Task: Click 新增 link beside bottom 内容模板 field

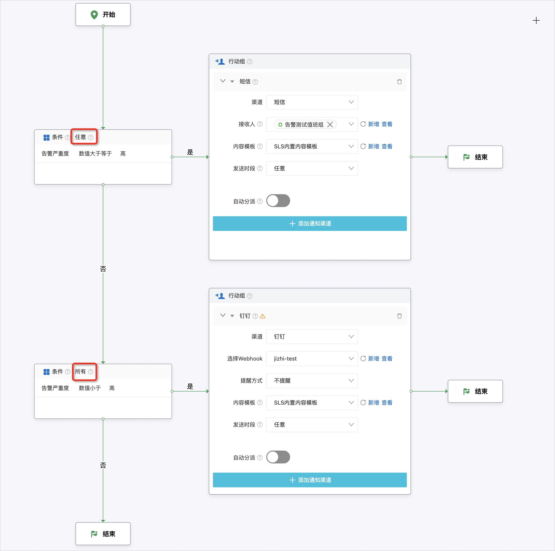Action: coord(374,403)
